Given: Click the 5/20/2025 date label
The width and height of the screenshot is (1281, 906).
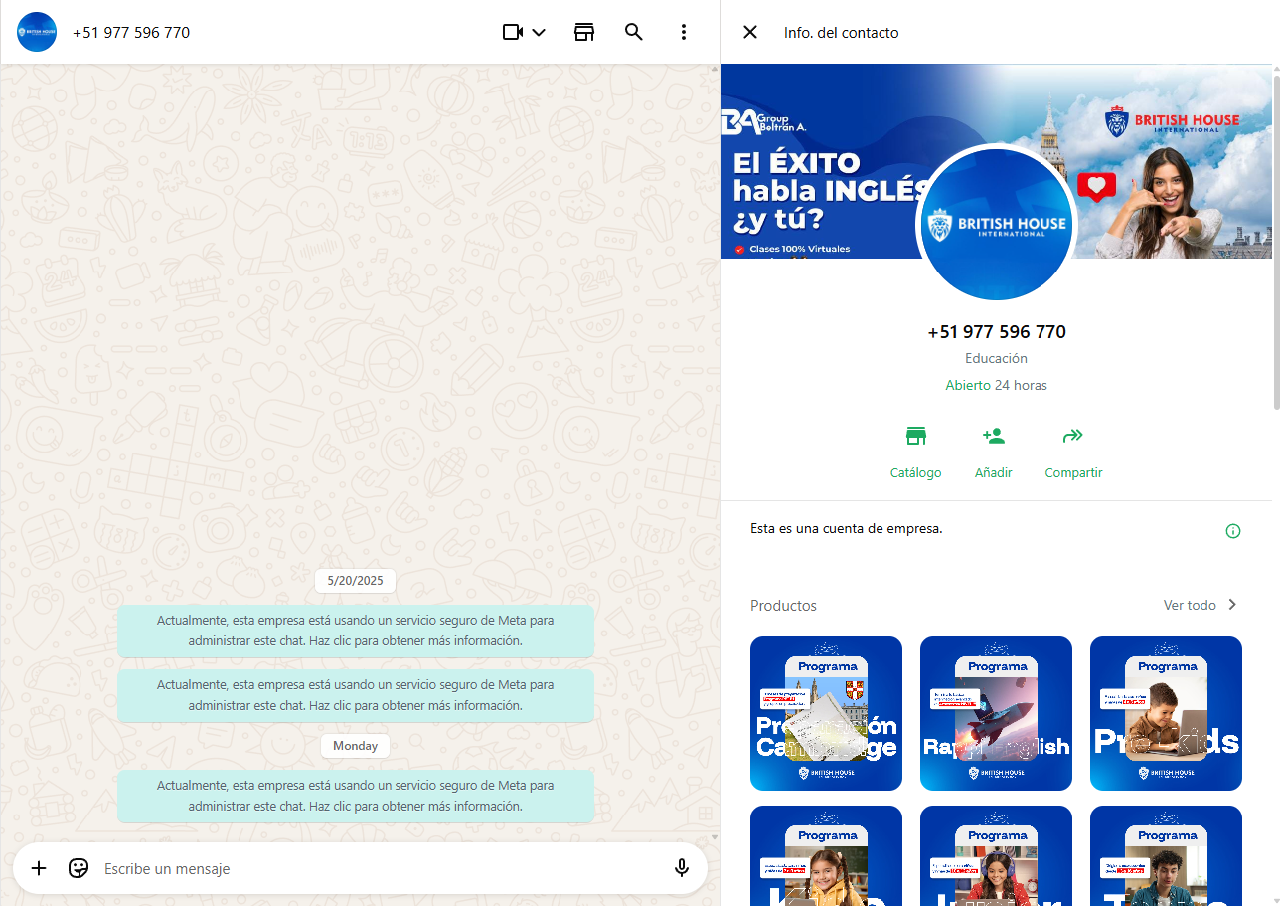Looking at the screenshot, I should [x=356, y=581].
